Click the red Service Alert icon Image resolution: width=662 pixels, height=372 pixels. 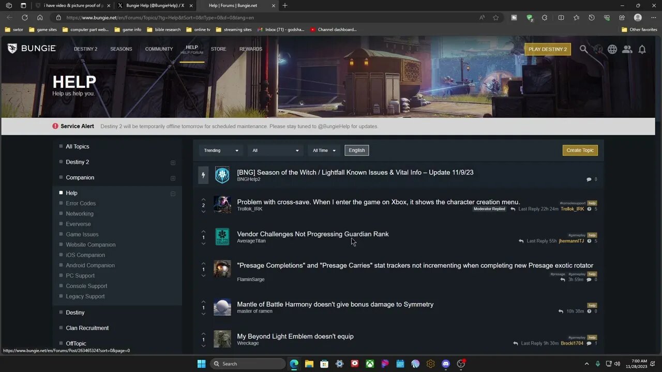click(55, 126)
